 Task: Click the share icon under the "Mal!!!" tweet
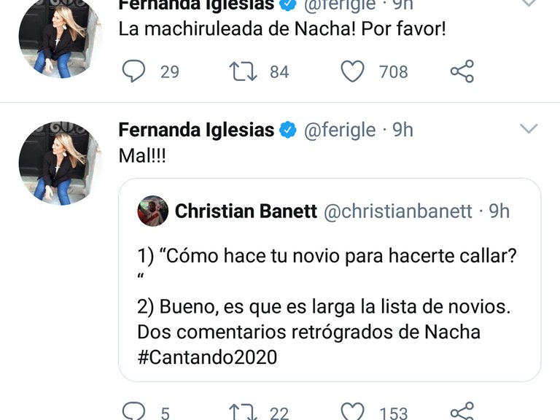tap(462, 411)
